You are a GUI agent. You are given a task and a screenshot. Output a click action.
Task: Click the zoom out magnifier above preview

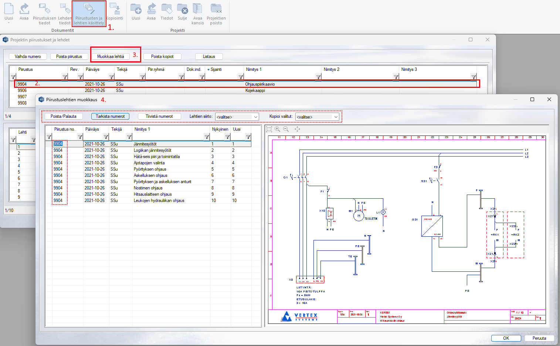click(286, 129)
